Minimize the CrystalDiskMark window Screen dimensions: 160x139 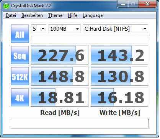(123, 5)
